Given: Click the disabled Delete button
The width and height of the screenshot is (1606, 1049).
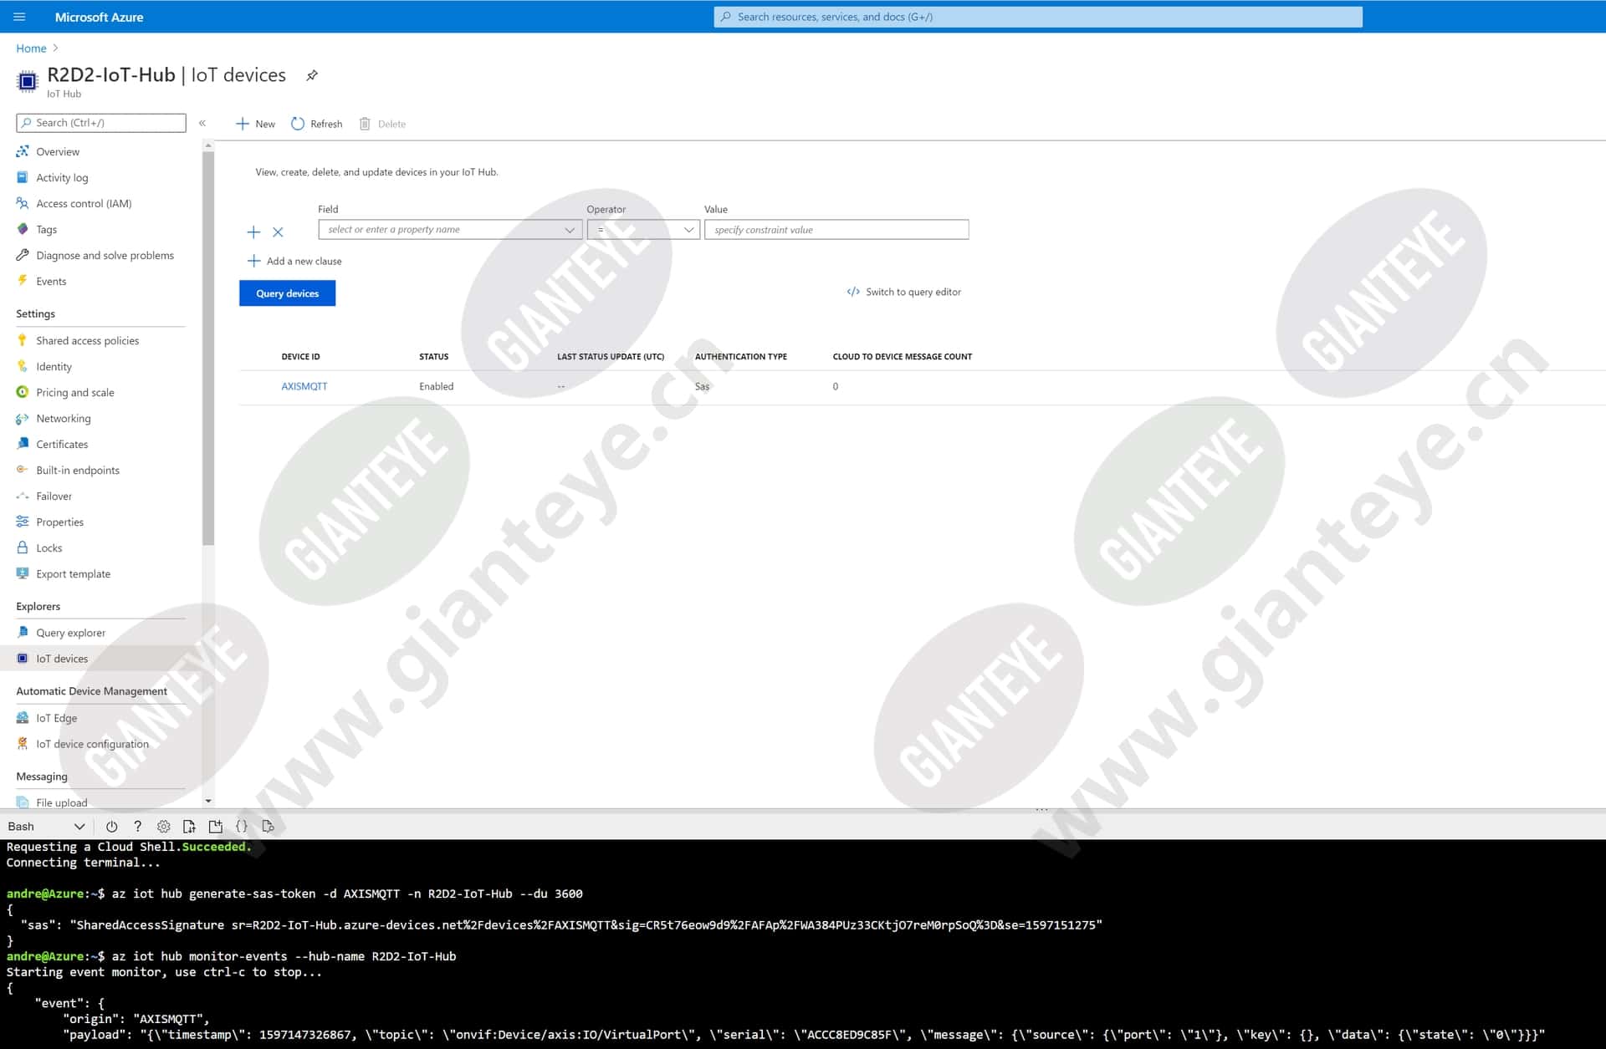Looking at the screenshot, I should (383, 124).
